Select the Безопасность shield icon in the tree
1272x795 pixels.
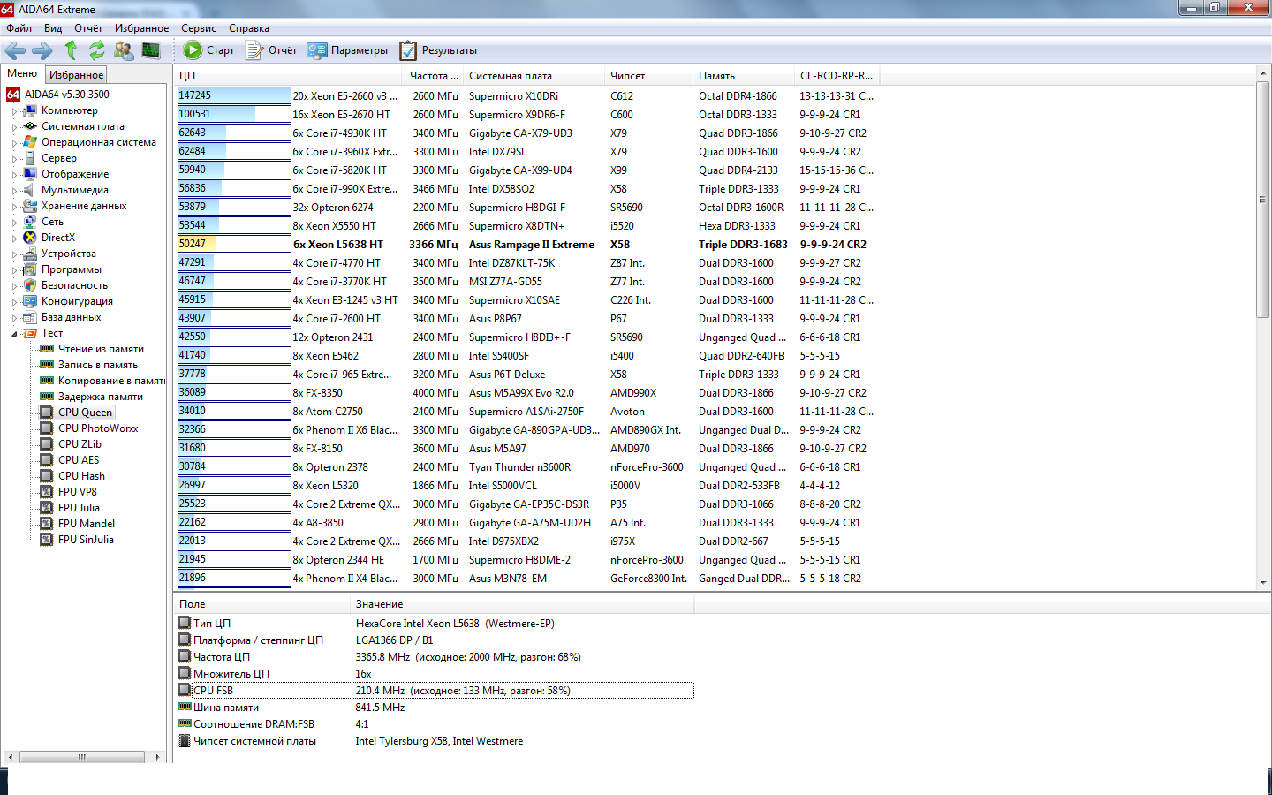[30, 285]
